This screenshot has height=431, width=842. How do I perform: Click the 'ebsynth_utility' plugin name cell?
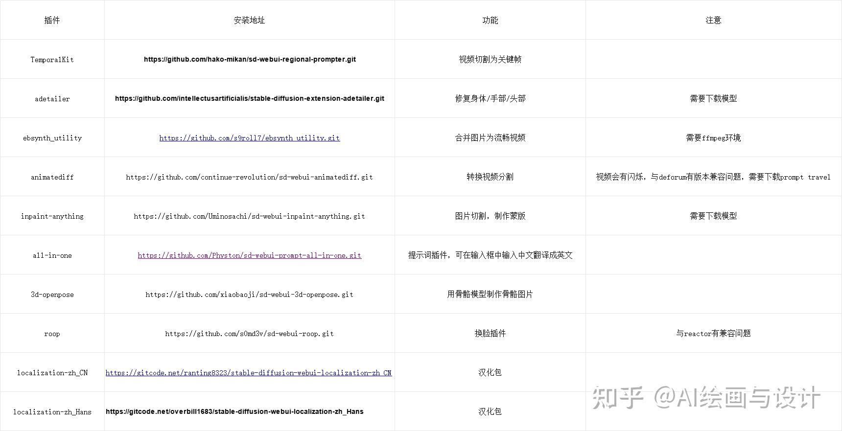coord(52,138)
